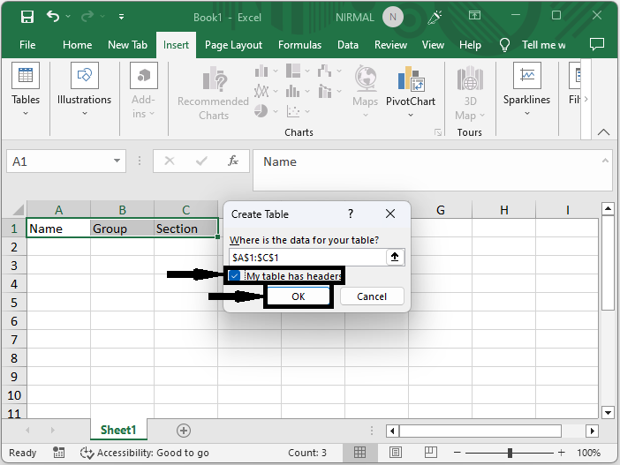Click the Recommended Charts icon
Viewport: 620px width, 465px height.
tap(214, 79)
